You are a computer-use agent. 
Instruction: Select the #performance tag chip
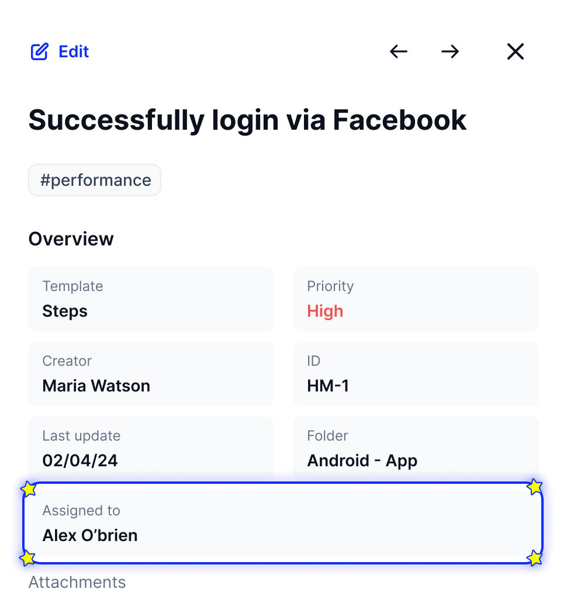[x=95, y=180]
